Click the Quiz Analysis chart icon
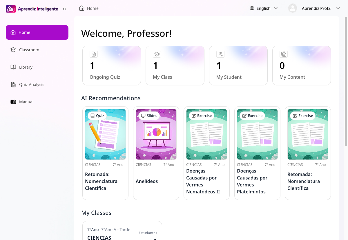Screen dimensions: 348x240 click(13, 85)
